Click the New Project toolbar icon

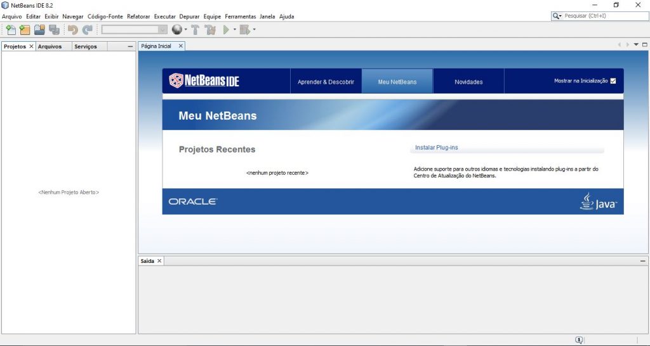pyautogui.click(x=25, y=30)
